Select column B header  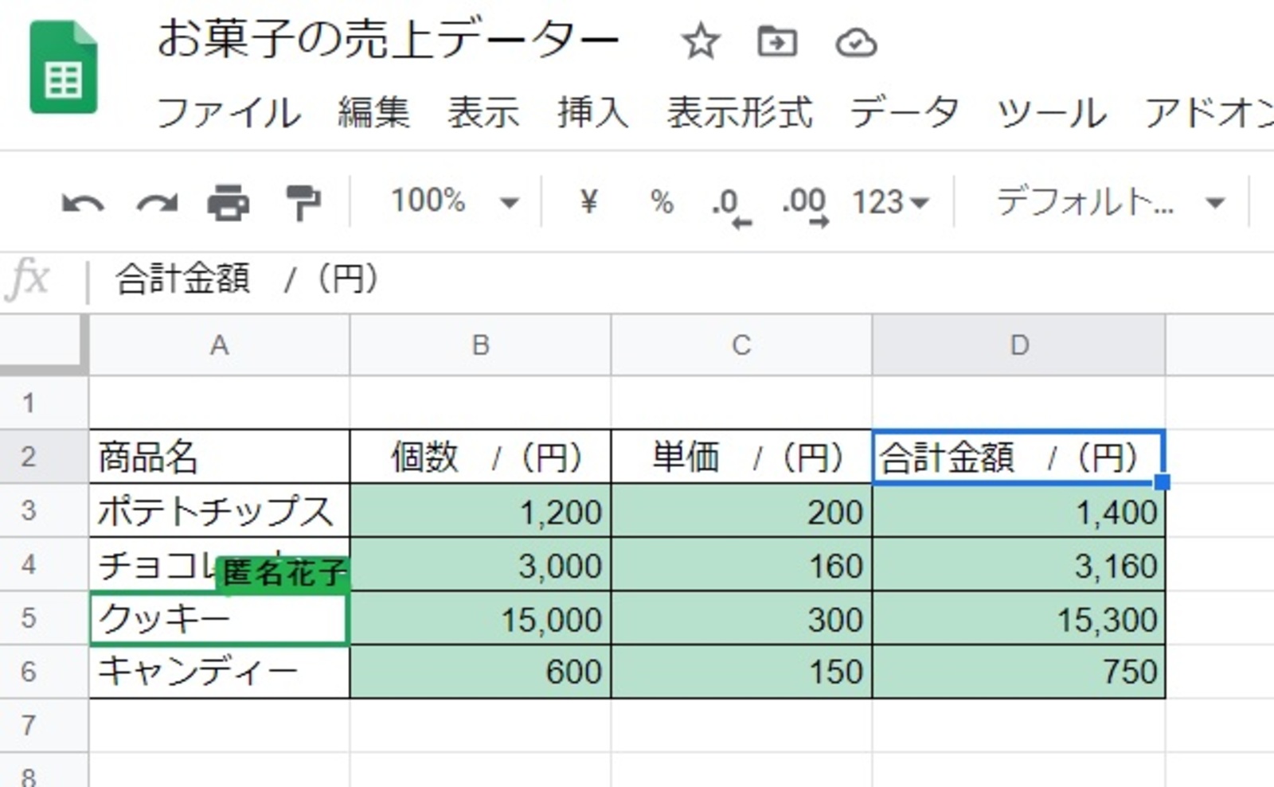(480, 345)
